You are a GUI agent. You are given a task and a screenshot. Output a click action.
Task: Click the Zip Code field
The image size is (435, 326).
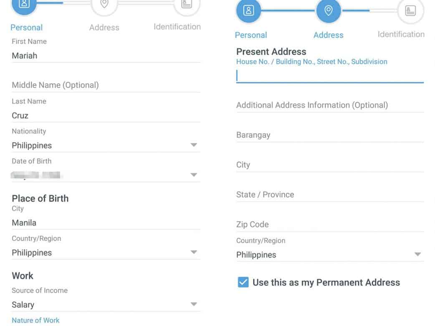[x=330, y=224]
